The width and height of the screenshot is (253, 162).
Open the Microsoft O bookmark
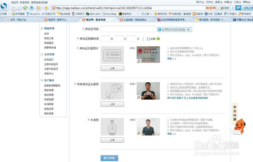point(33,14)
